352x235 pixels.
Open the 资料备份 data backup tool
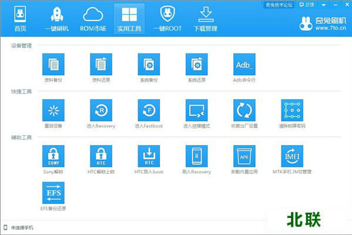click(53, 64)
